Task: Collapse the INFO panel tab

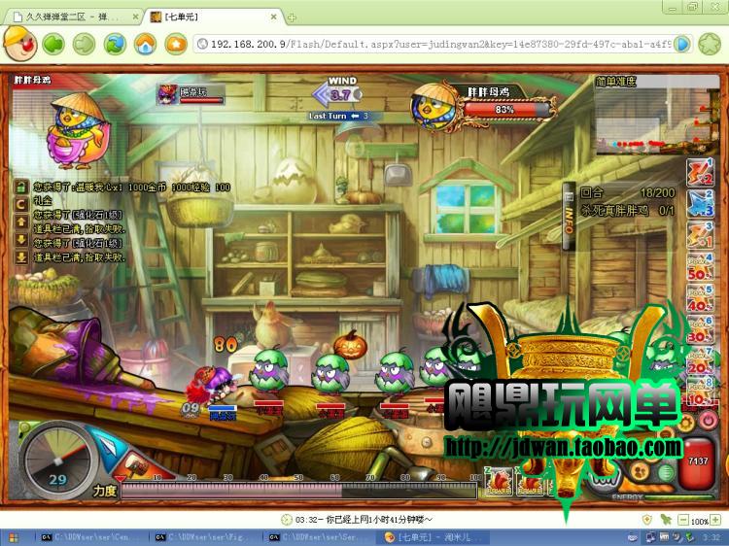Action: 569,216
